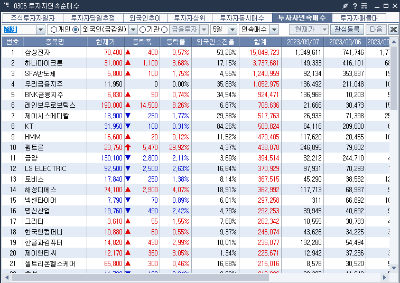
Task: Switch to 주식투자자일자 tab
Action: (x=33, y=18)
